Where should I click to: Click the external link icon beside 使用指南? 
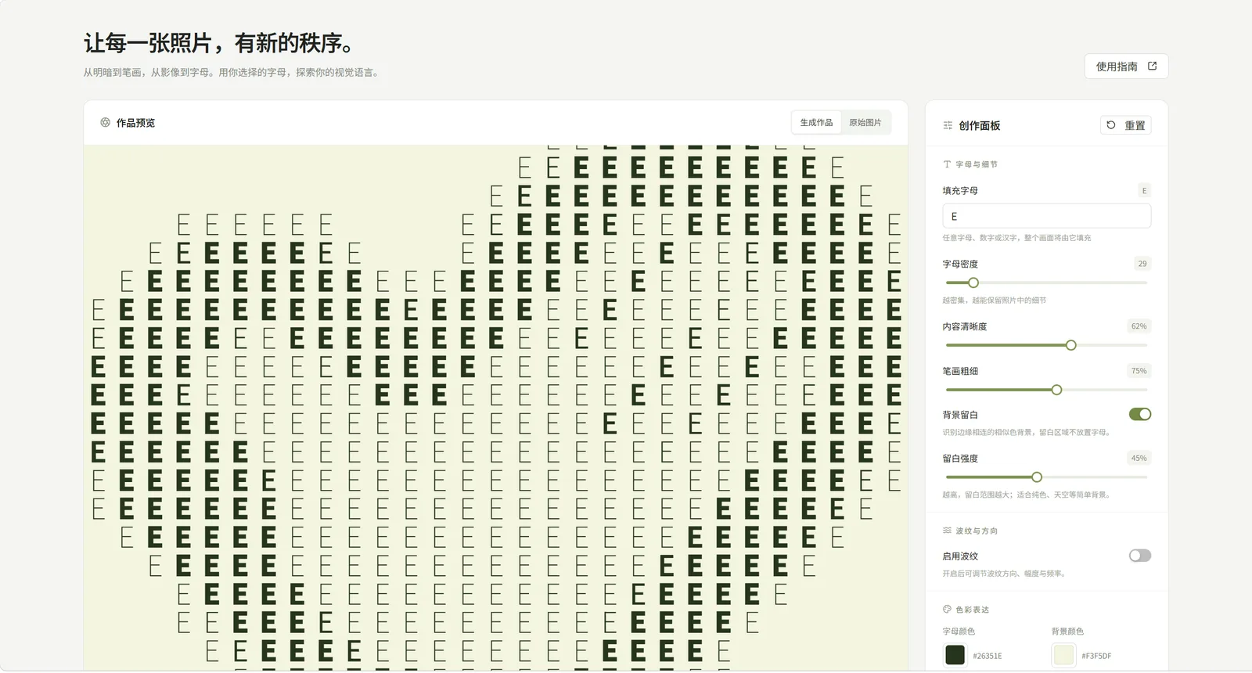click(x=1152, y=67)
